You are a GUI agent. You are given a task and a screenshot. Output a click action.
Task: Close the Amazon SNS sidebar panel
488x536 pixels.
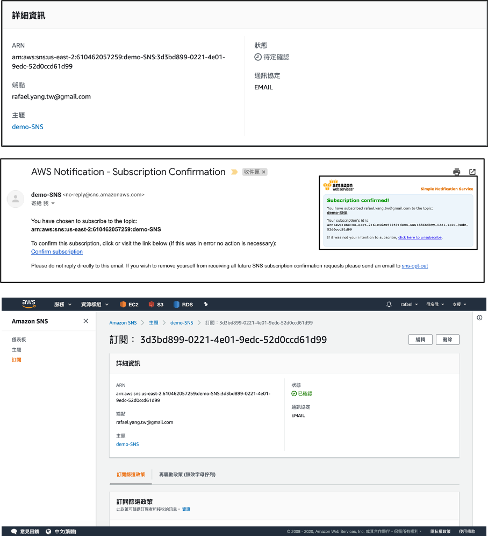point(85,321)
